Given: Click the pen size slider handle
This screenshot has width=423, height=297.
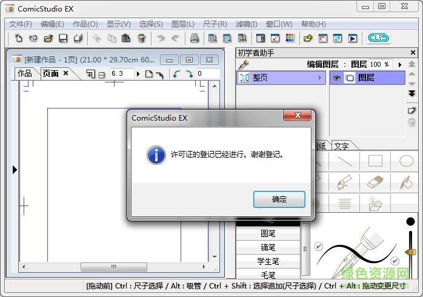Looking at the screenshot, I should click(410, 252).
